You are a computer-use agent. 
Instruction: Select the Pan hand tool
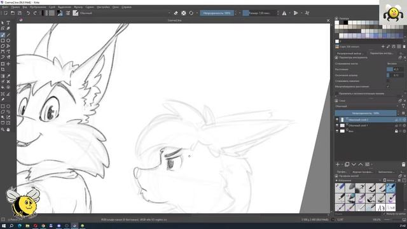click(x=8, y=129)
